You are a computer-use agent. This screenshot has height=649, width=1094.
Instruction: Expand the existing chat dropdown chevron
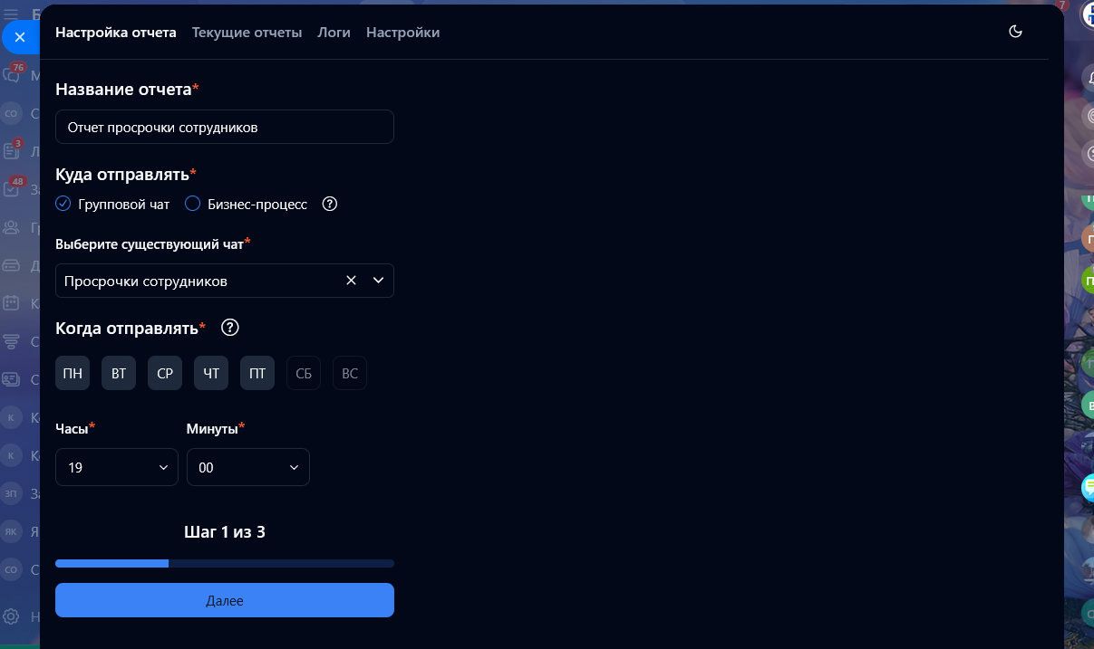(379, 281)
